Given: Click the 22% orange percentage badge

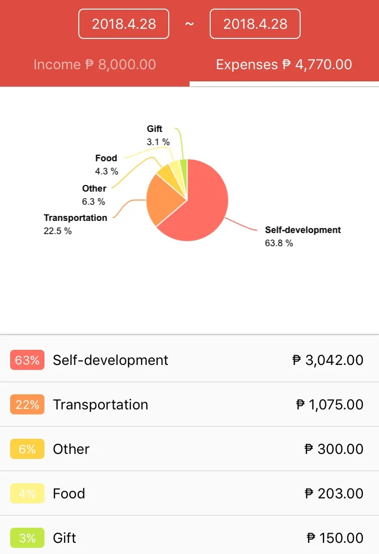Looking at the screenshot, I should 27,404.
